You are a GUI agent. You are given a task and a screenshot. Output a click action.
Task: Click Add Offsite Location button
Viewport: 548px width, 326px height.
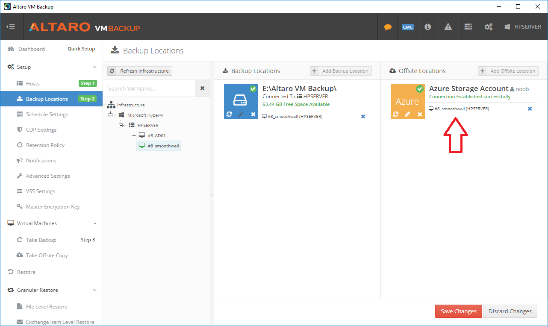[x=508, y=71]
